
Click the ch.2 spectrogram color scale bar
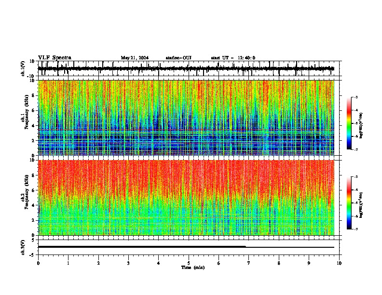click(x=349, y=203)
